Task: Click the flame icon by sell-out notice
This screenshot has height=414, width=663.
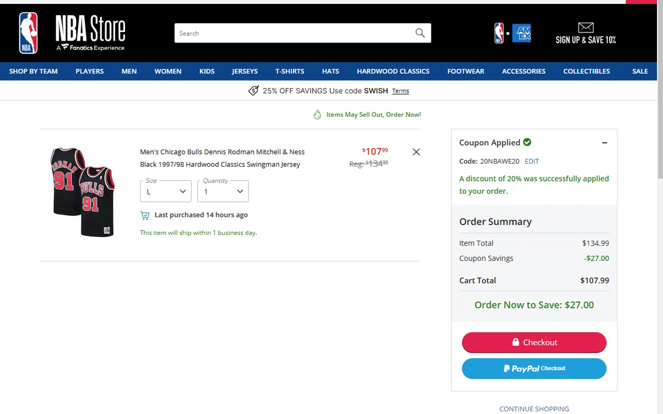Action: pyautogui.click(x=317, y=115)
